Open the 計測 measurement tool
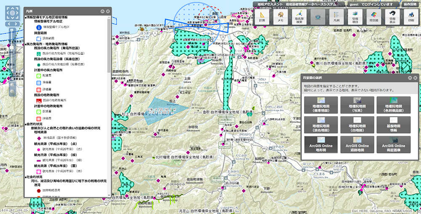Viewport: 421px width, 214px height. coord(262,16)
